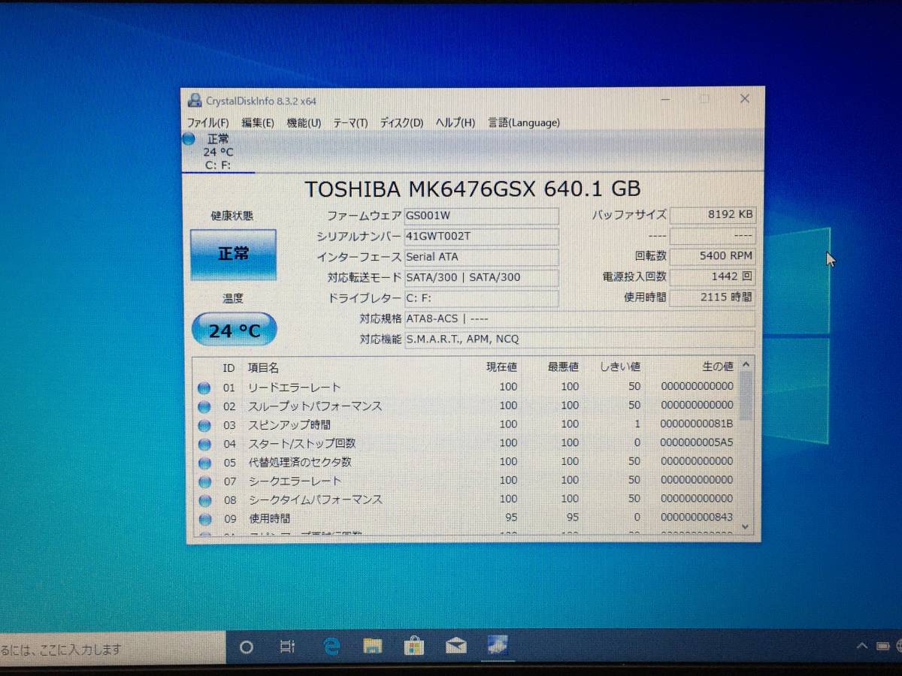The image size is (902, 676).
Task: Click raw value 000000000843
Action: point(697,518)
